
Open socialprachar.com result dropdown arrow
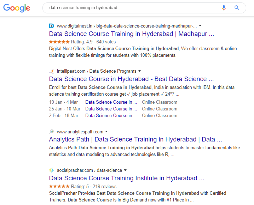point(125,170)
